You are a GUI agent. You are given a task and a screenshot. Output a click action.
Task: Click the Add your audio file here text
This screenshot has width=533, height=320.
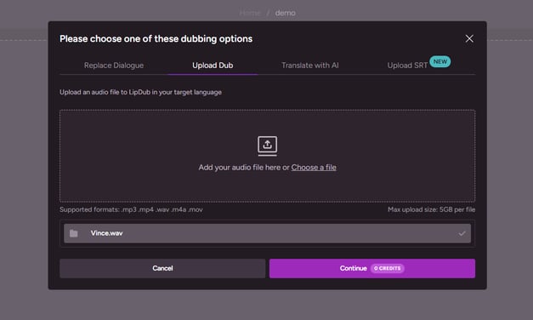[x=240, y=167]
